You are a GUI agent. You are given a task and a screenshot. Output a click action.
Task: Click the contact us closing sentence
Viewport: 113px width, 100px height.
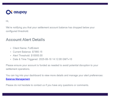[47, 85]
